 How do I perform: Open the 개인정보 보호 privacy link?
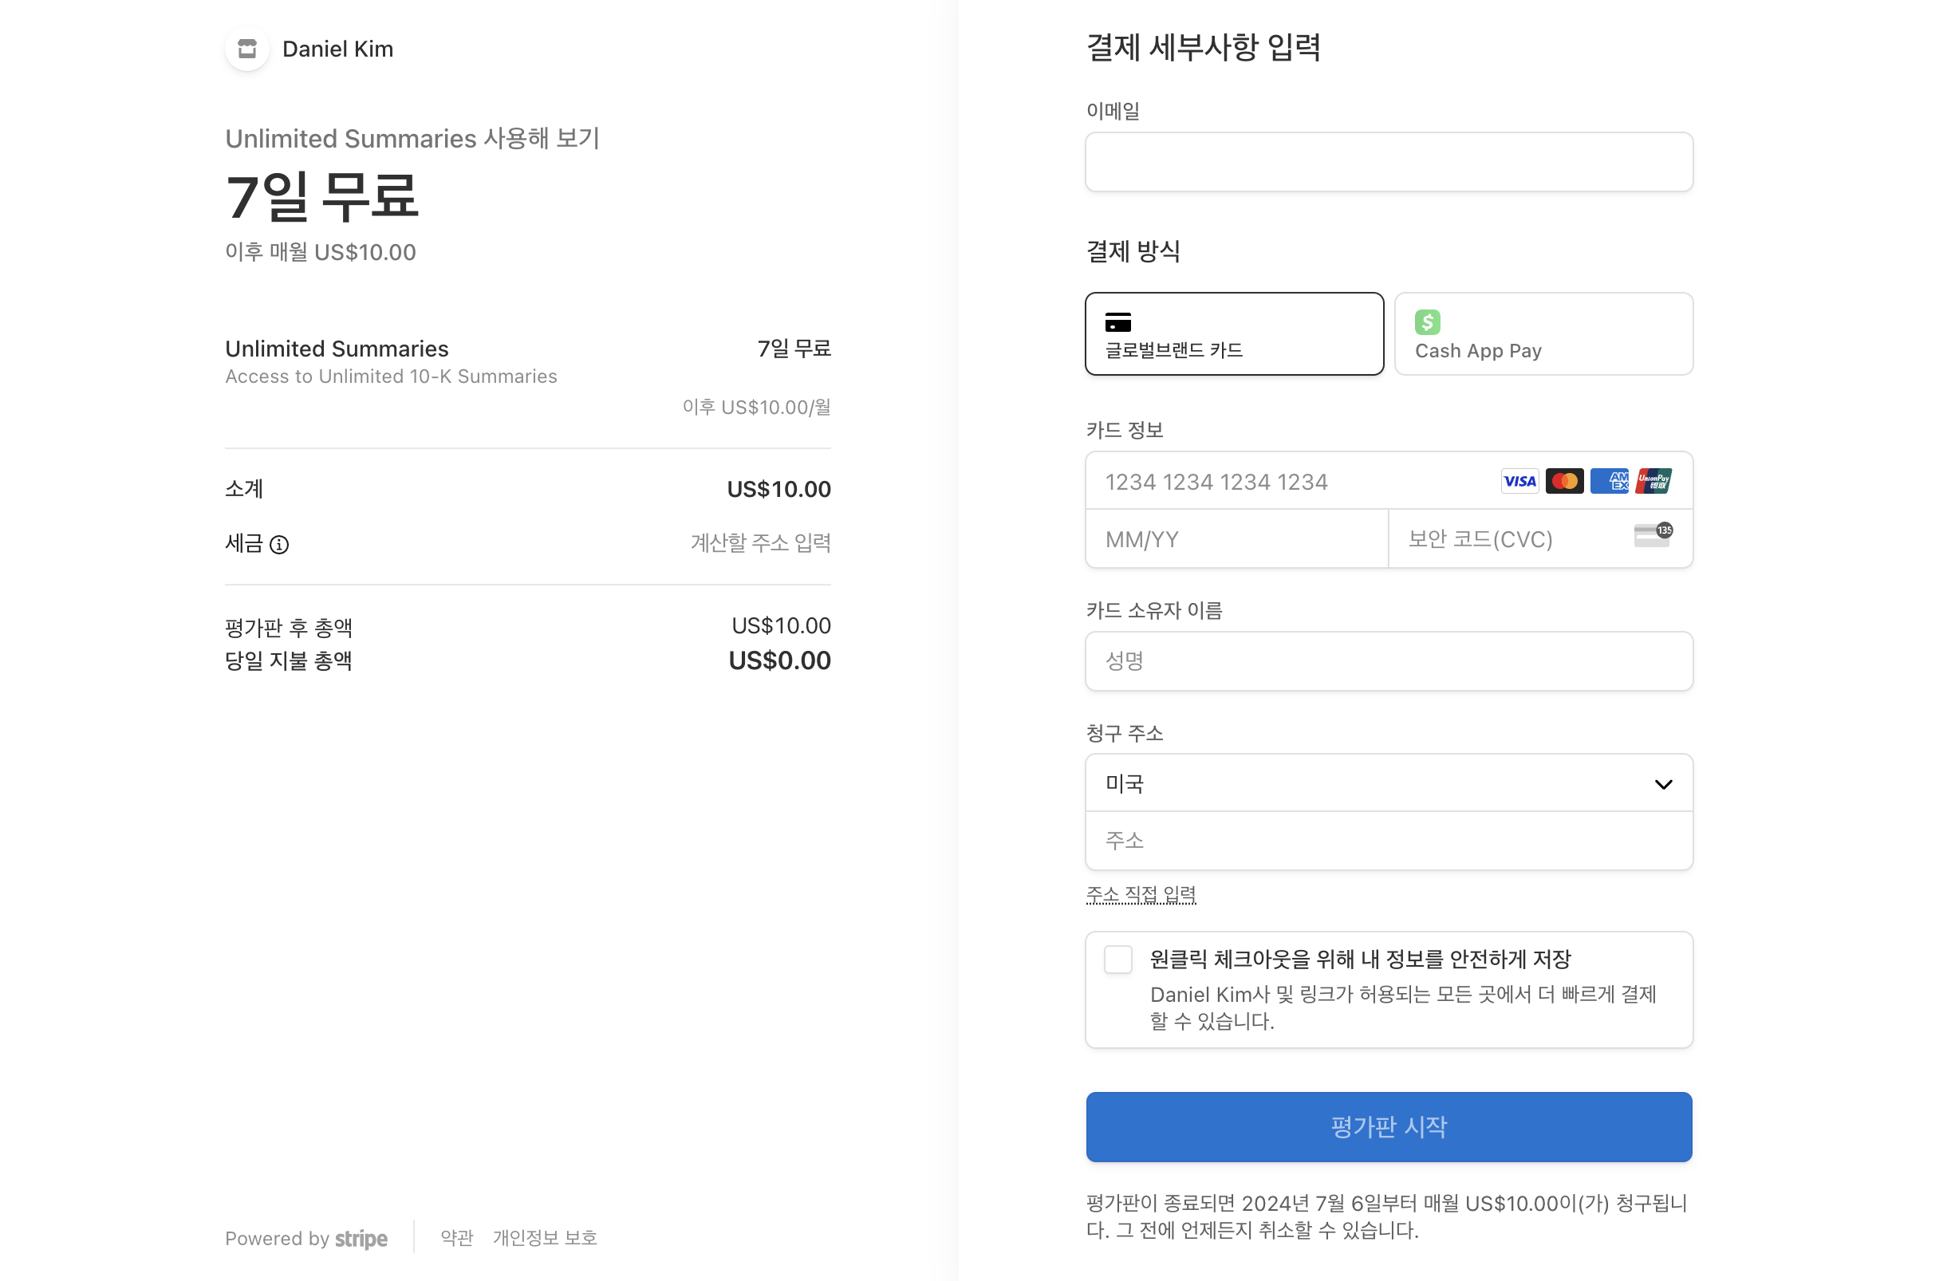click(x=544, y=1238)
